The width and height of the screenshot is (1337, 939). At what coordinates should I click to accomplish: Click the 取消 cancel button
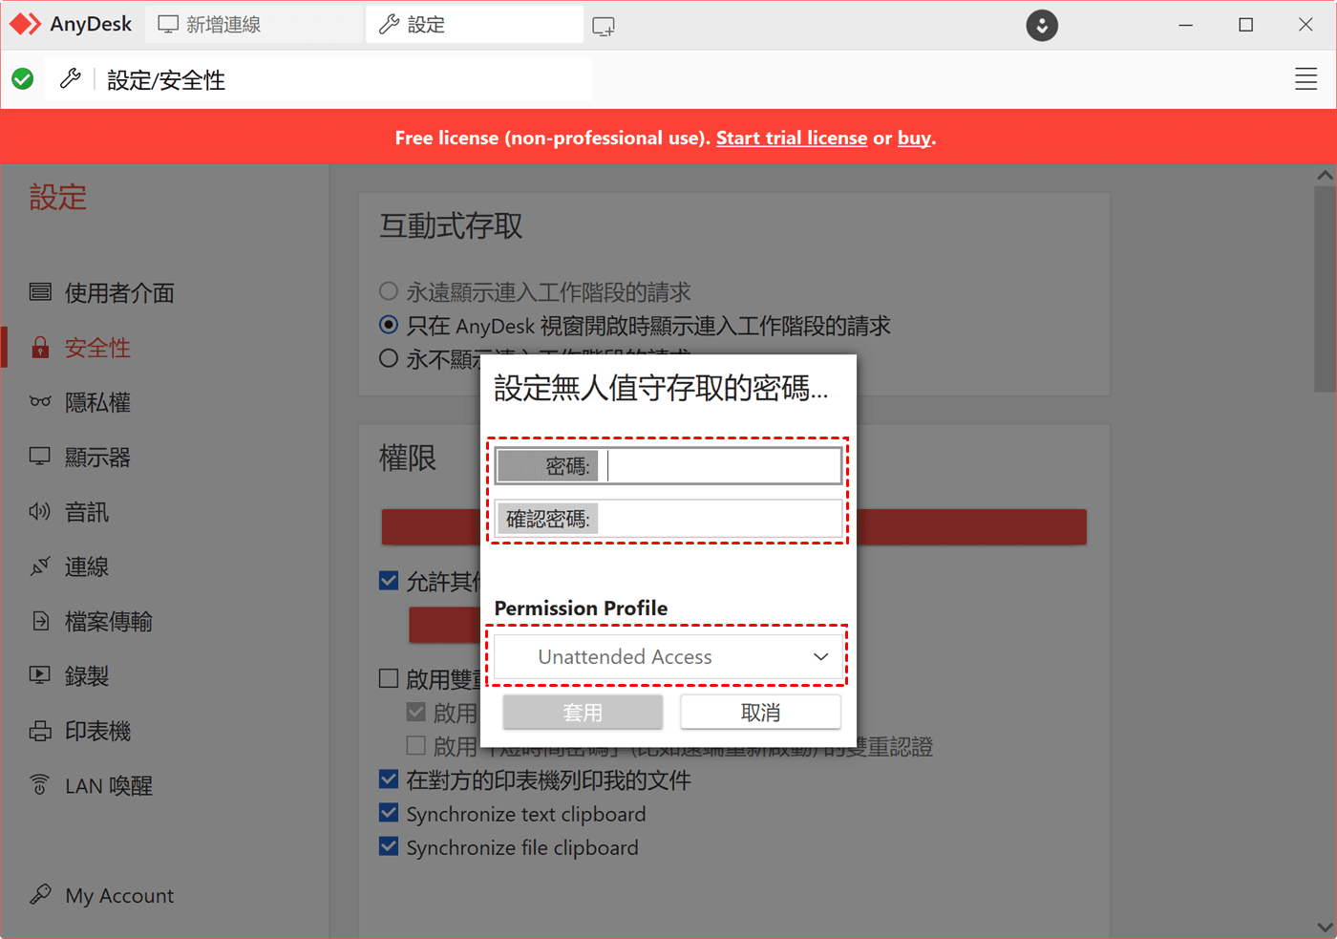tap(760, 713)
